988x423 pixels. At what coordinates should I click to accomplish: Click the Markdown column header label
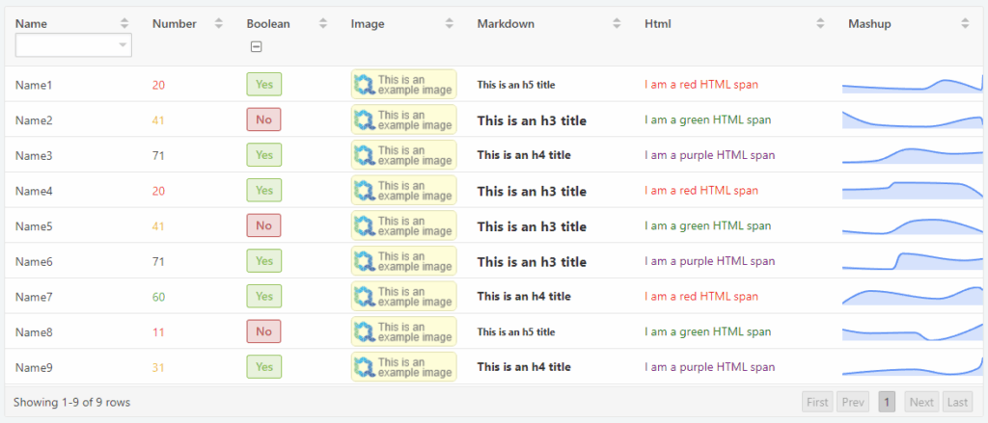[x=506, y=23]
